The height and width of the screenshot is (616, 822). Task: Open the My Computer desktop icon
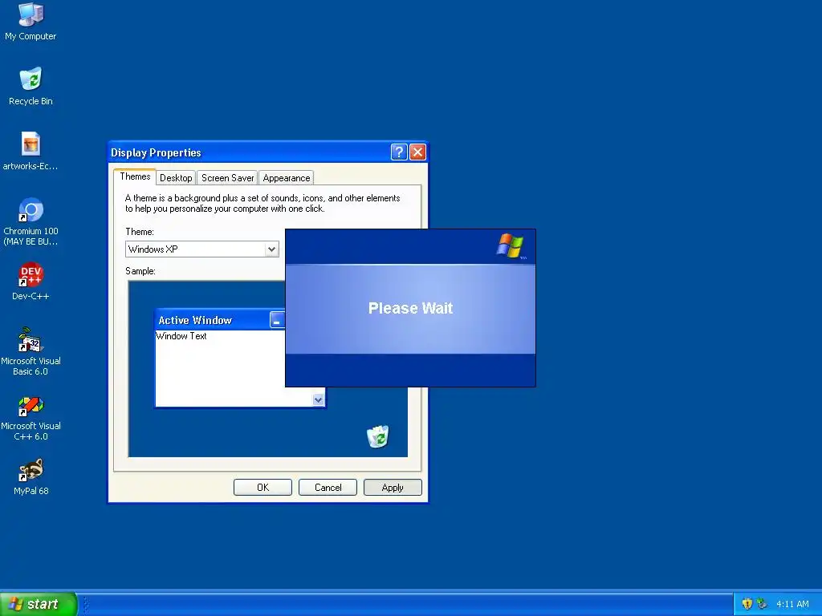(x=31, y=21)
